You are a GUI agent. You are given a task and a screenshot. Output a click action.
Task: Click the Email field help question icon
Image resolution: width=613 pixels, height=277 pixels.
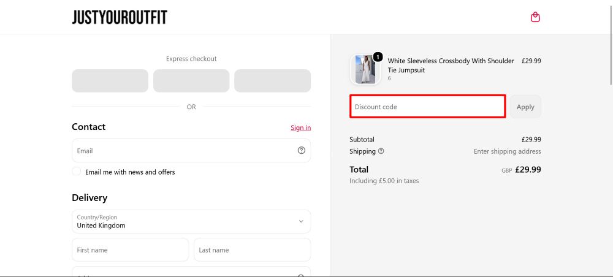301,150
